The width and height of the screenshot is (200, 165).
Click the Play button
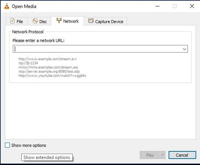click(150, 155)
